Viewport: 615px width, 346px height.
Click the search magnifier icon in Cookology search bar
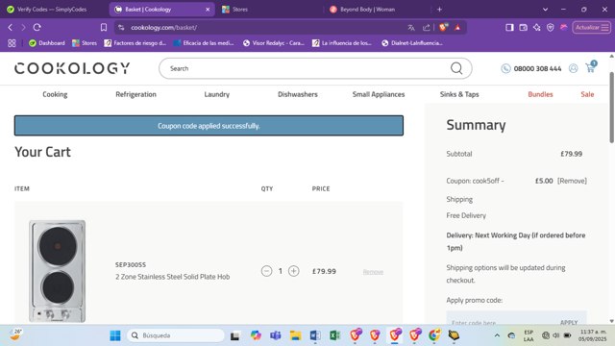coord(456,68)
